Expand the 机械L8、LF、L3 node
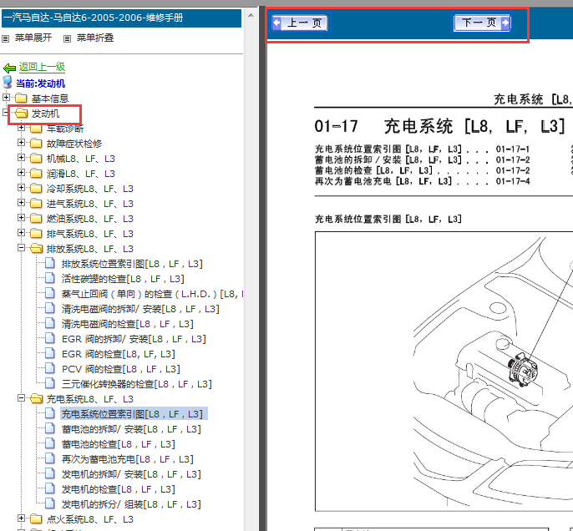573x531 pixels. pos(21,158)
